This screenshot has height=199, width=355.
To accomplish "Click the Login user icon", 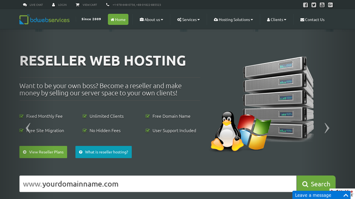I will point(53,5).
